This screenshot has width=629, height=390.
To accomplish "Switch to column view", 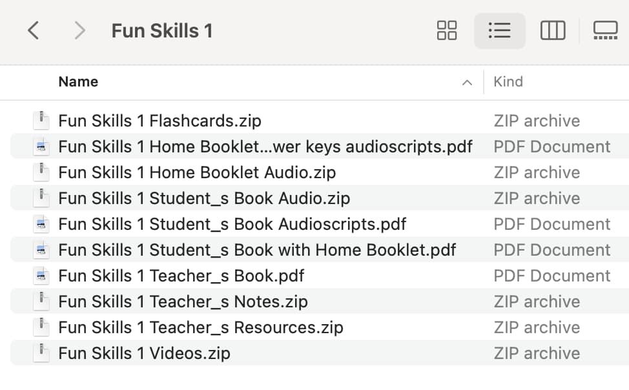I will 553,30.
